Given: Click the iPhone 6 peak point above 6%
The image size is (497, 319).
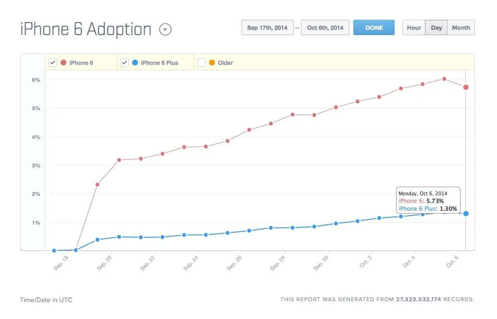Looking at the screenshot, I should pyautogui.click(x=444, y=79).
